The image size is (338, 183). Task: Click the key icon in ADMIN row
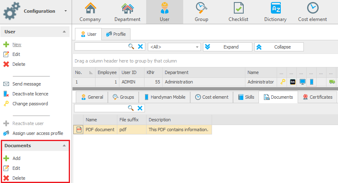tap(282, 82)
